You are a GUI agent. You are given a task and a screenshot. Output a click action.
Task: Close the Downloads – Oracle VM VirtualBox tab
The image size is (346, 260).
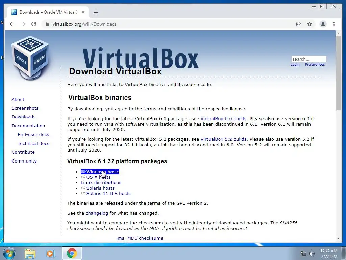83,12
